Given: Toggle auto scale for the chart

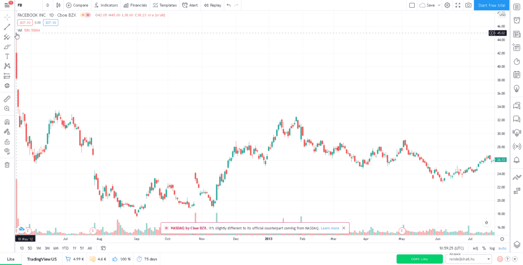Looking at the screenshot, I should (503, 248).
